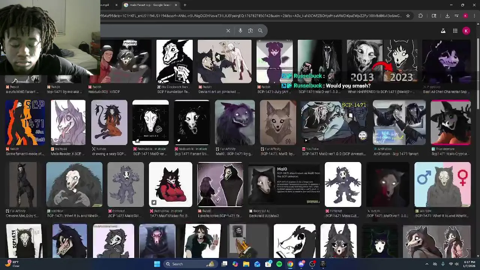Screen dimensions: 480x270
Task: Open the volume control in system tray
Action: coord(457,264)
